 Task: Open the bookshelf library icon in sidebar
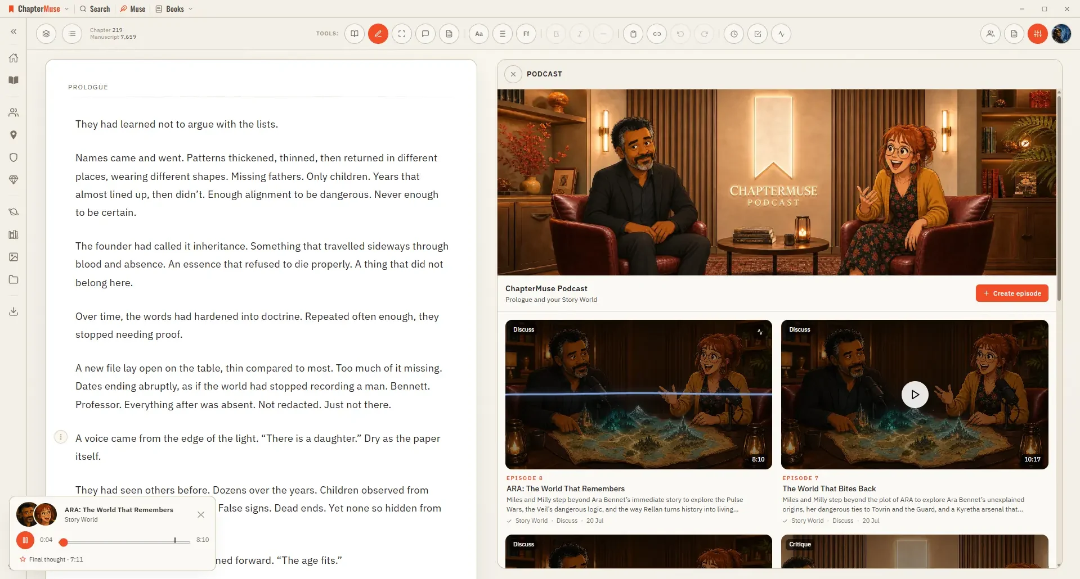pos(14,234)
